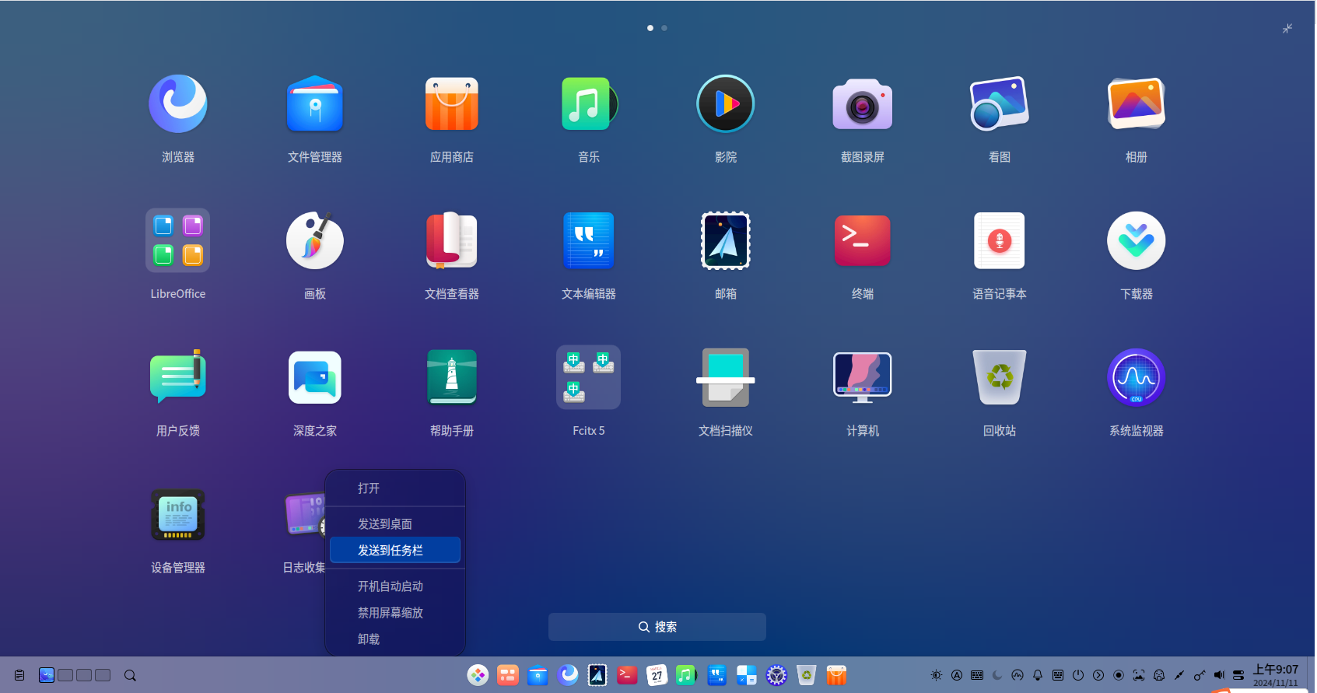Screen dimensions: 1317x693
Task: Launch the 下载器 downloader app
Action: pyautogui.click(x=1137, y=241)
